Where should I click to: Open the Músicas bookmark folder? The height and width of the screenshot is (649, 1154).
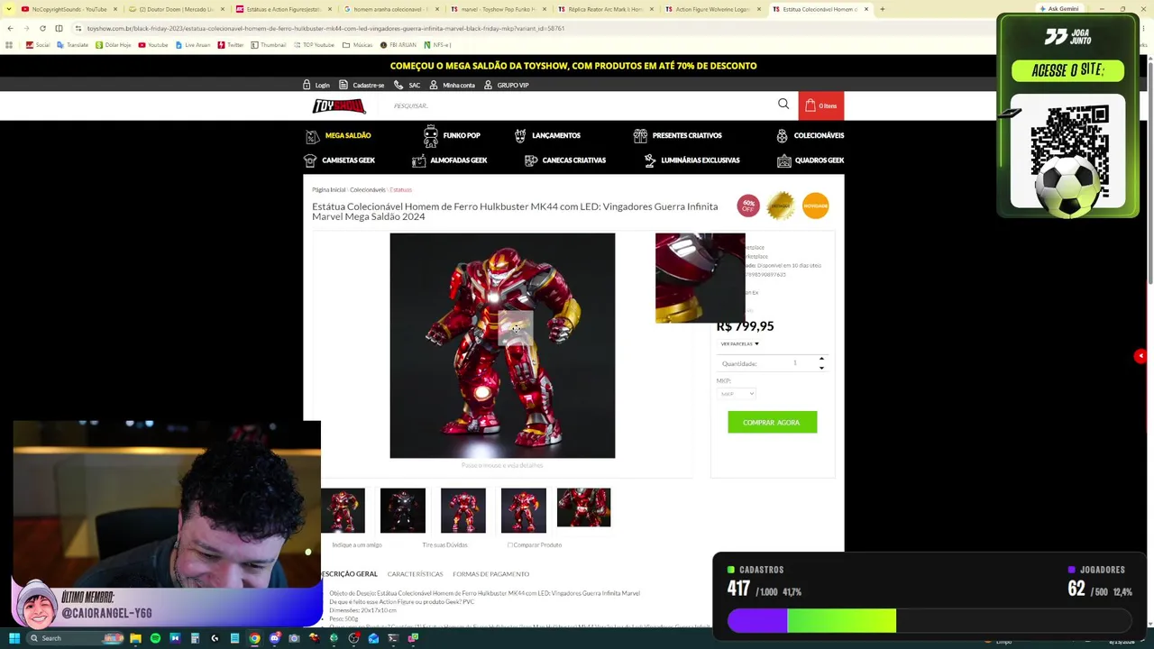359,44
